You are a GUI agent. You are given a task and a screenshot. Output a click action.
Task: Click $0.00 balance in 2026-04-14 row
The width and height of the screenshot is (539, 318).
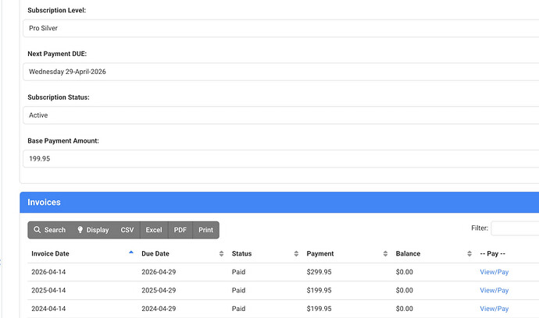coord(405,272)
